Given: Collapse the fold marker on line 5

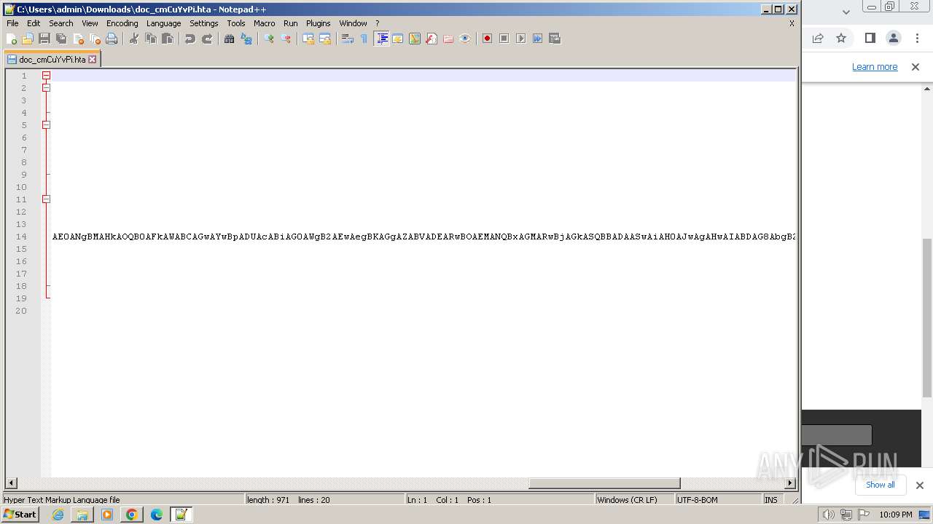Looking at the screenshot, I should (46, 125).
